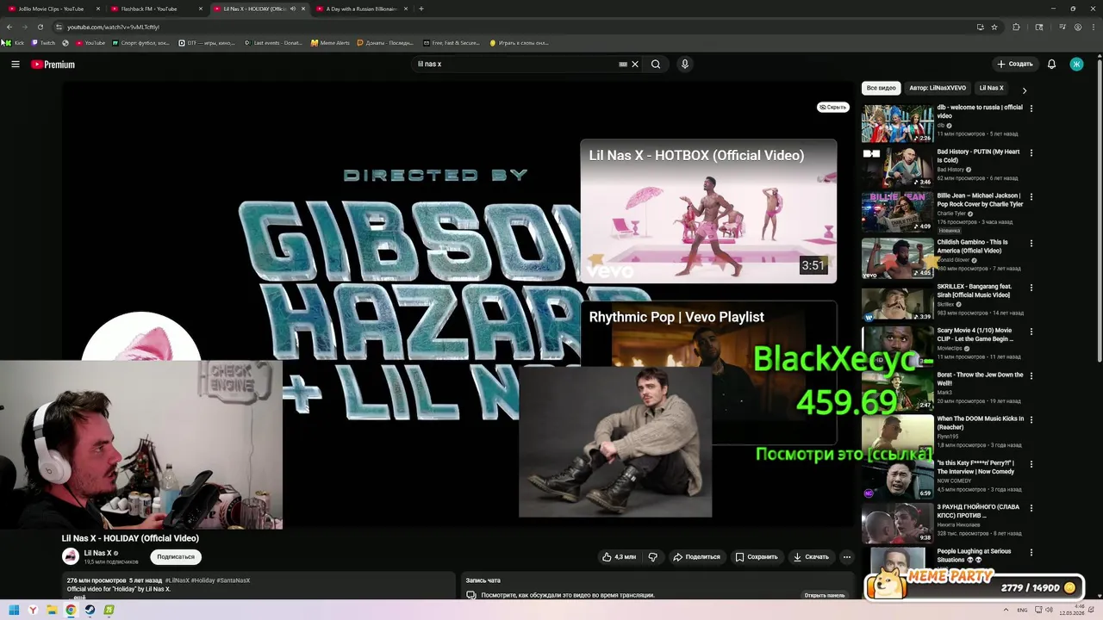Open the on-screen keyboard icon in search box
This screenshot has height=620, width=1103.
coord(623,64)
